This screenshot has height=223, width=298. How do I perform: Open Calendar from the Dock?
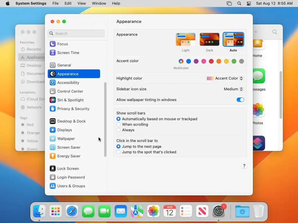pyautogui.click(x=170, y=211)
